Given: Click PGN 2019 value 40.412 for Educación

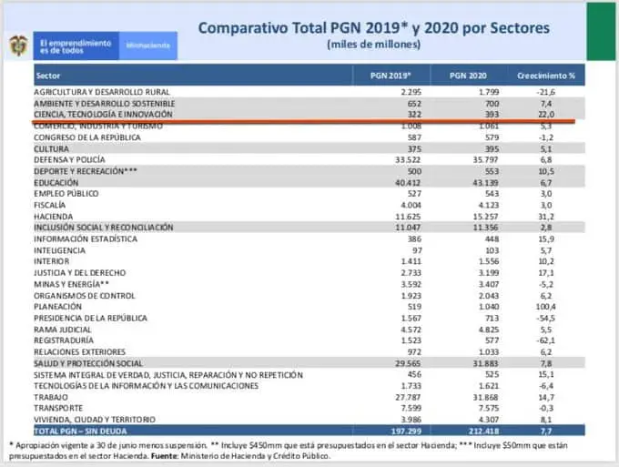Looking at the screenshot, I should pos(408,183).
